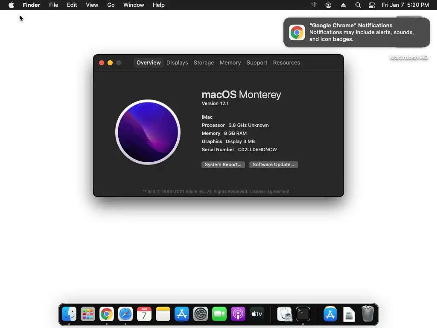Open the Applications folder in Dock
The image size is (437, 328).
(x=330, y=314)
